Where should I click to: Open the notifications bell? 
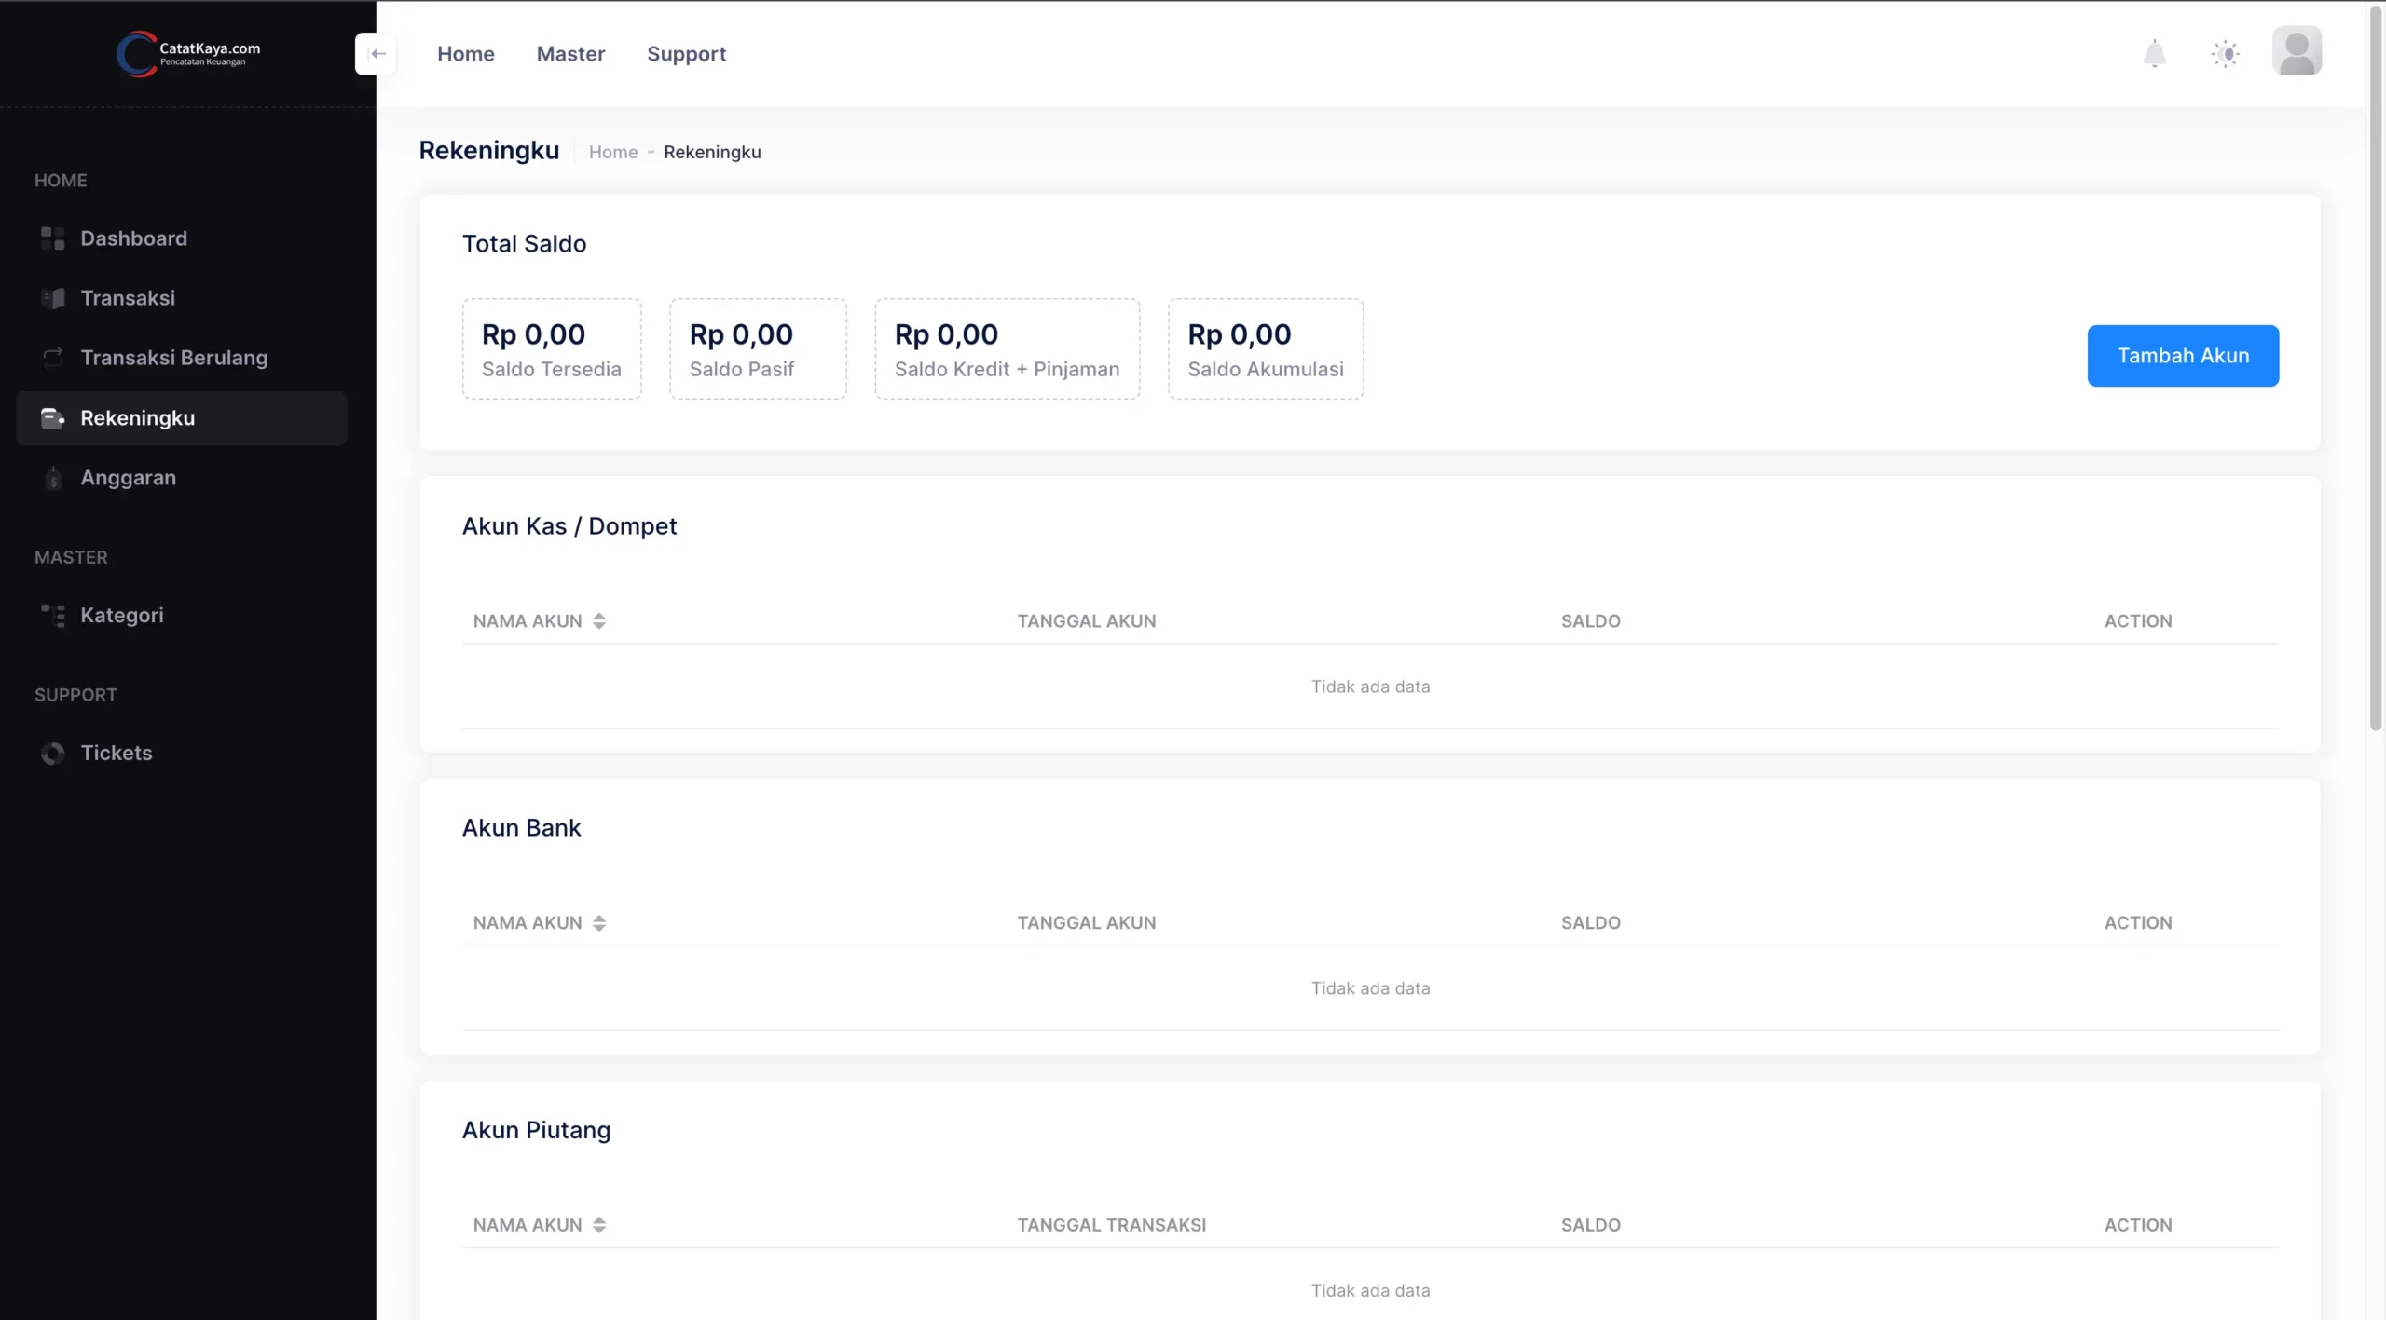pyautogui.click(x=2154, y=54)
